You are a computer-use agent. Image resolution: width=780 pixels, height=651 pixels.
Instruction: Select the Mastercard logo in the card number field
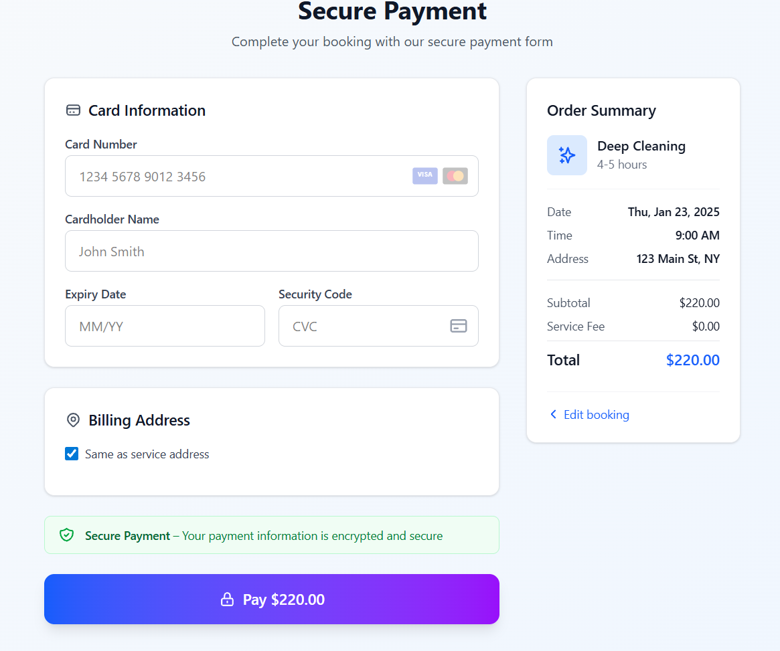[x=455, y=175]
